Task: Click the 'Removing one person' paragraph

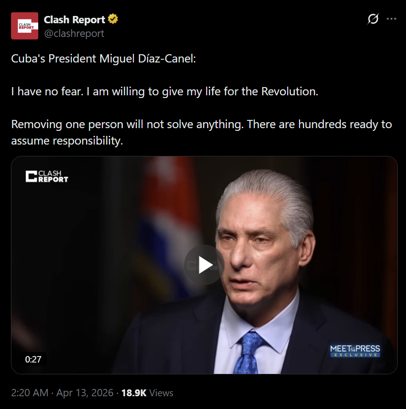Action: point(201,132)
